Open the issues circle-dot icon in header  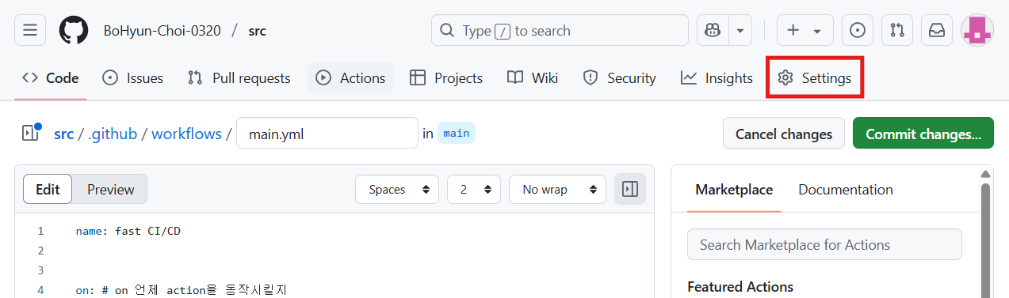857,31
